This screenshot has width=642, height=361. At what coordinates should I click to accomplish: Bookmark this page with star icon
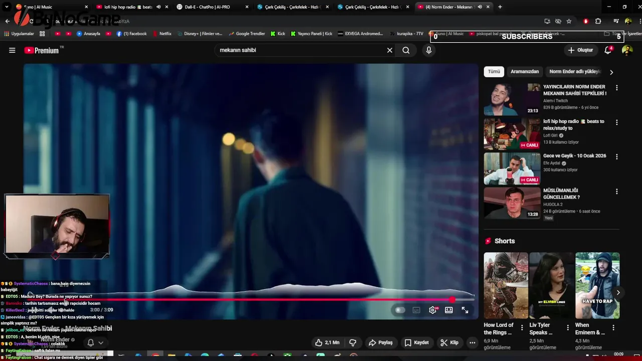click(x=569, y=21)
